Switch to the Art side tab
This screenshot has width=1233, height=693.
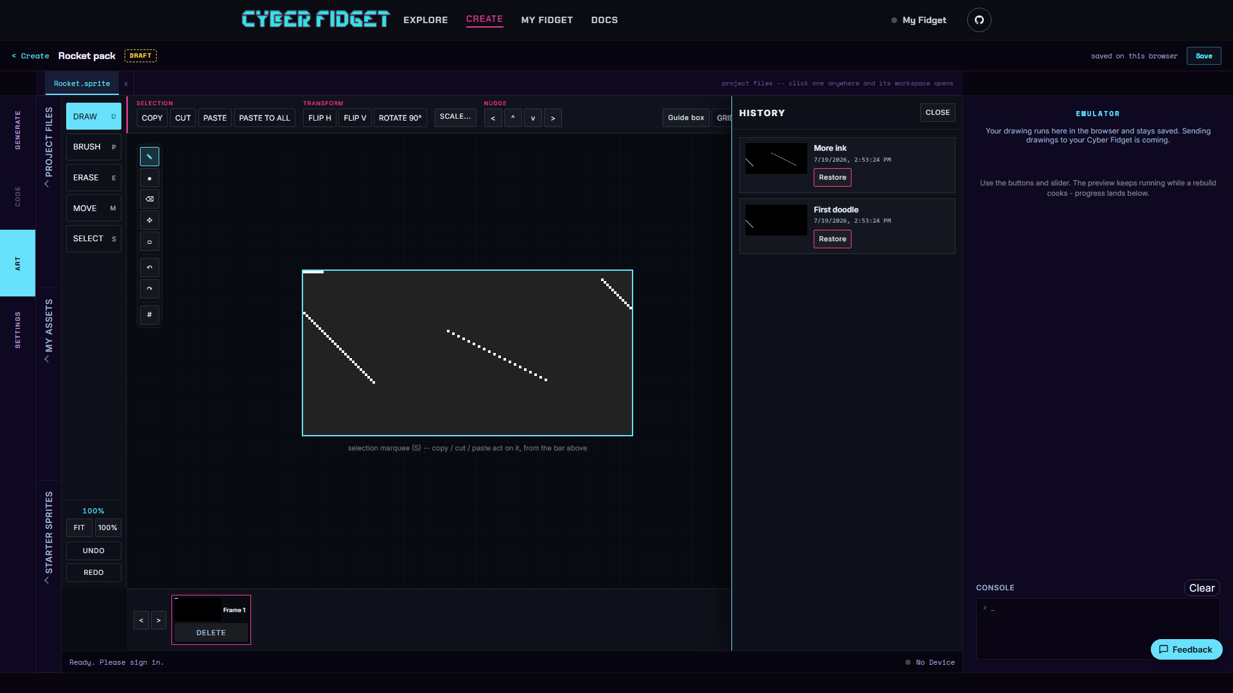17,263
